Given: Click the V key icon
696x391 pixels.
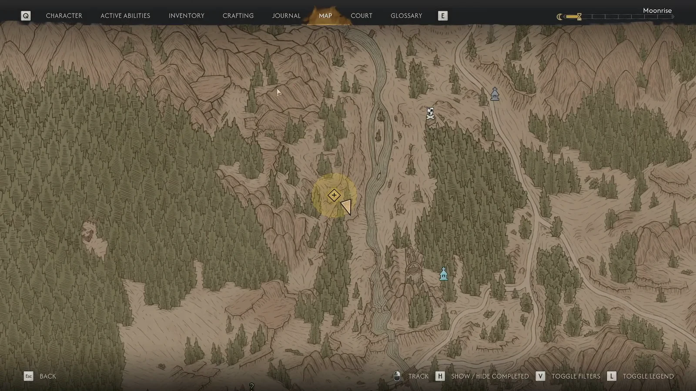Looking at the screenshot, I should tap(540, 376).
